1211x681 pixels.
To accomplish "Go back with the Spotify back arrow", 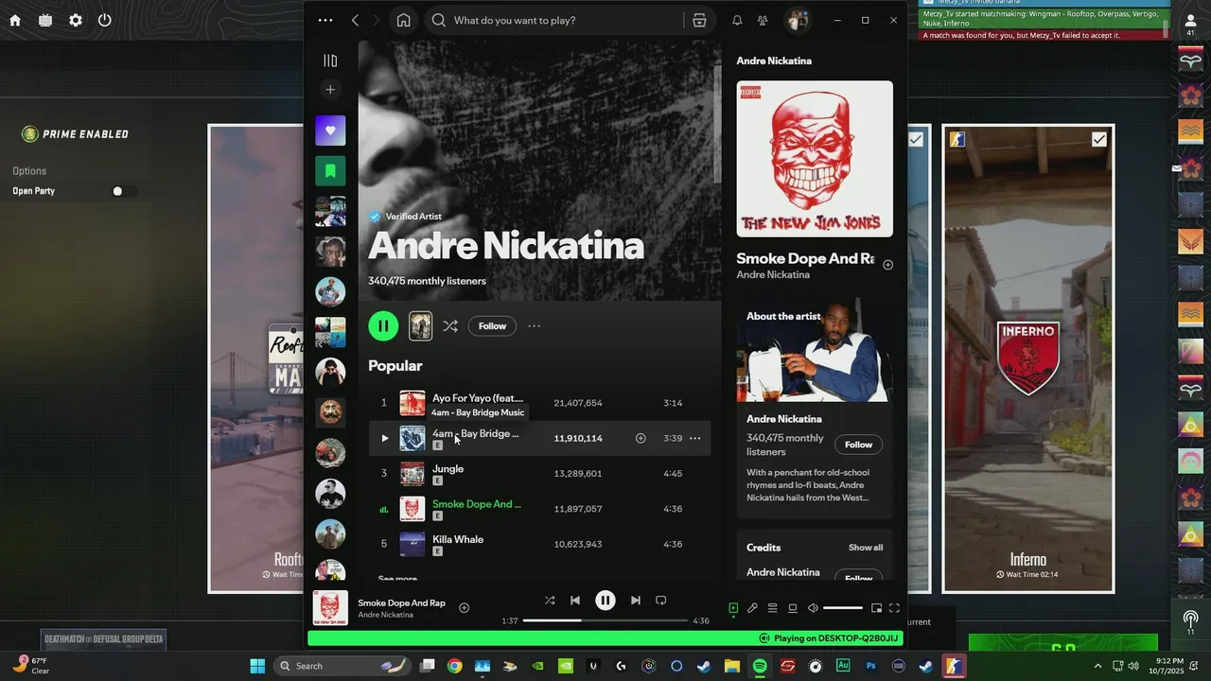I will tap(355, 20).
